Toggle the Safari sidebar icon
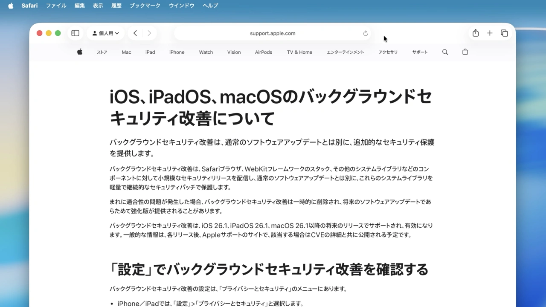Viewport: 546px width, 307px height. 75,33
